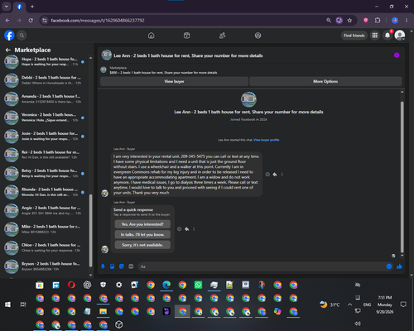Click the conversation list scrollbar
The image size is (414, 331).
[90, 230]
